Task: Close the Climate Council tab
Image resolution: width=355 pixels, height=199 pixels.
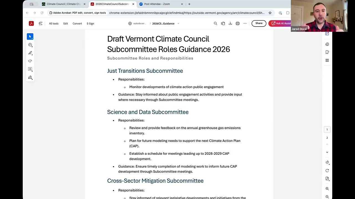Action: tap(85, 4)
